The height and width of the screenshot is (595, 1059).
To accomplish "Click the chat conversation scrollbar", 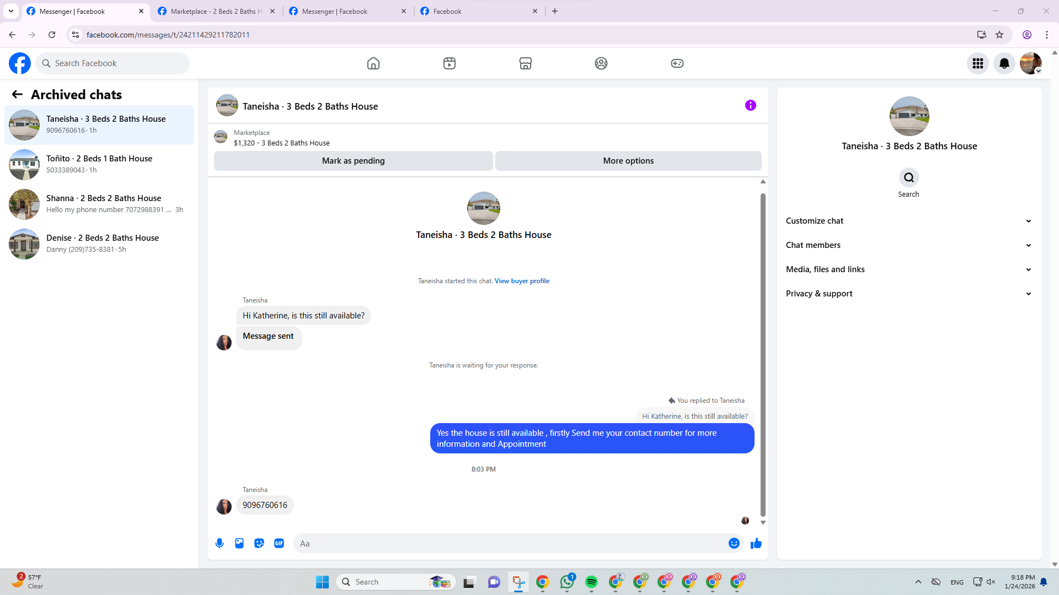I will click(x=763, y=353).
